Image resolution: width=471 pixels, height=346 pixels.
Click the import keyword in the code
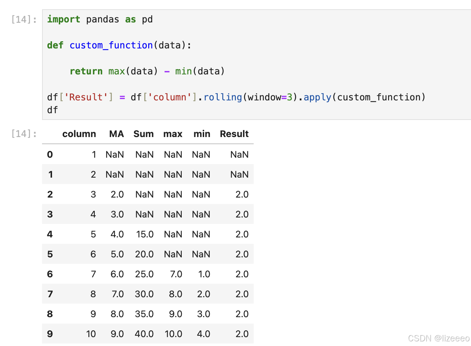(x=63, y=20)
